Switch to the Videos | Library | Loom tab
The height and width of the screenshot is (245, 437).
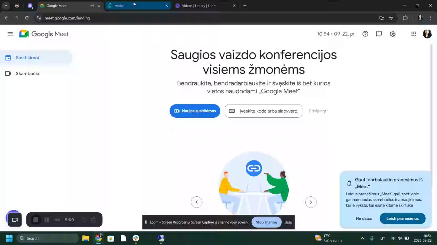[x=205, y=6]
